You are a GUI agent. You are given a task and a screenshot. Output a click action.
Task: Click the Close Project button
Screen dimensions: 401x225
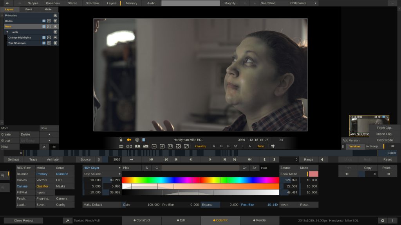coord(23,220)
